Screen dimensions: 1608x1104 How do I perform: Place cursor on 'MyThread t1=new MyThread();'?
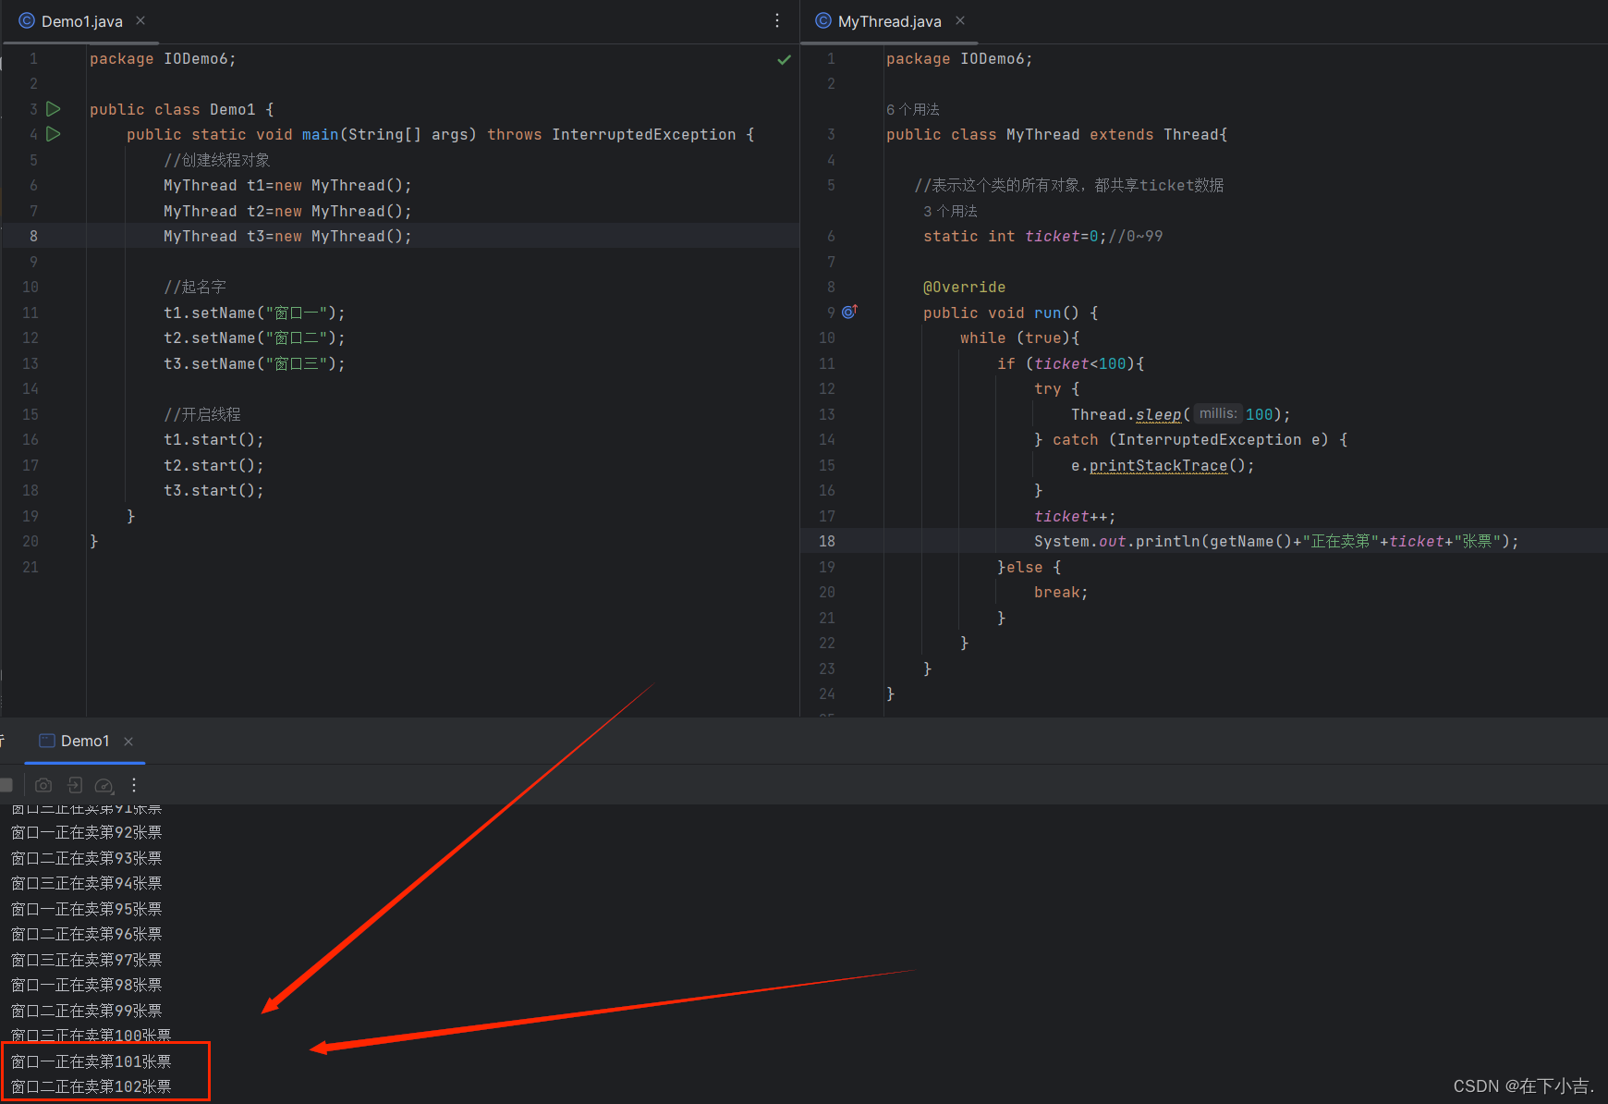coord(287,185)
